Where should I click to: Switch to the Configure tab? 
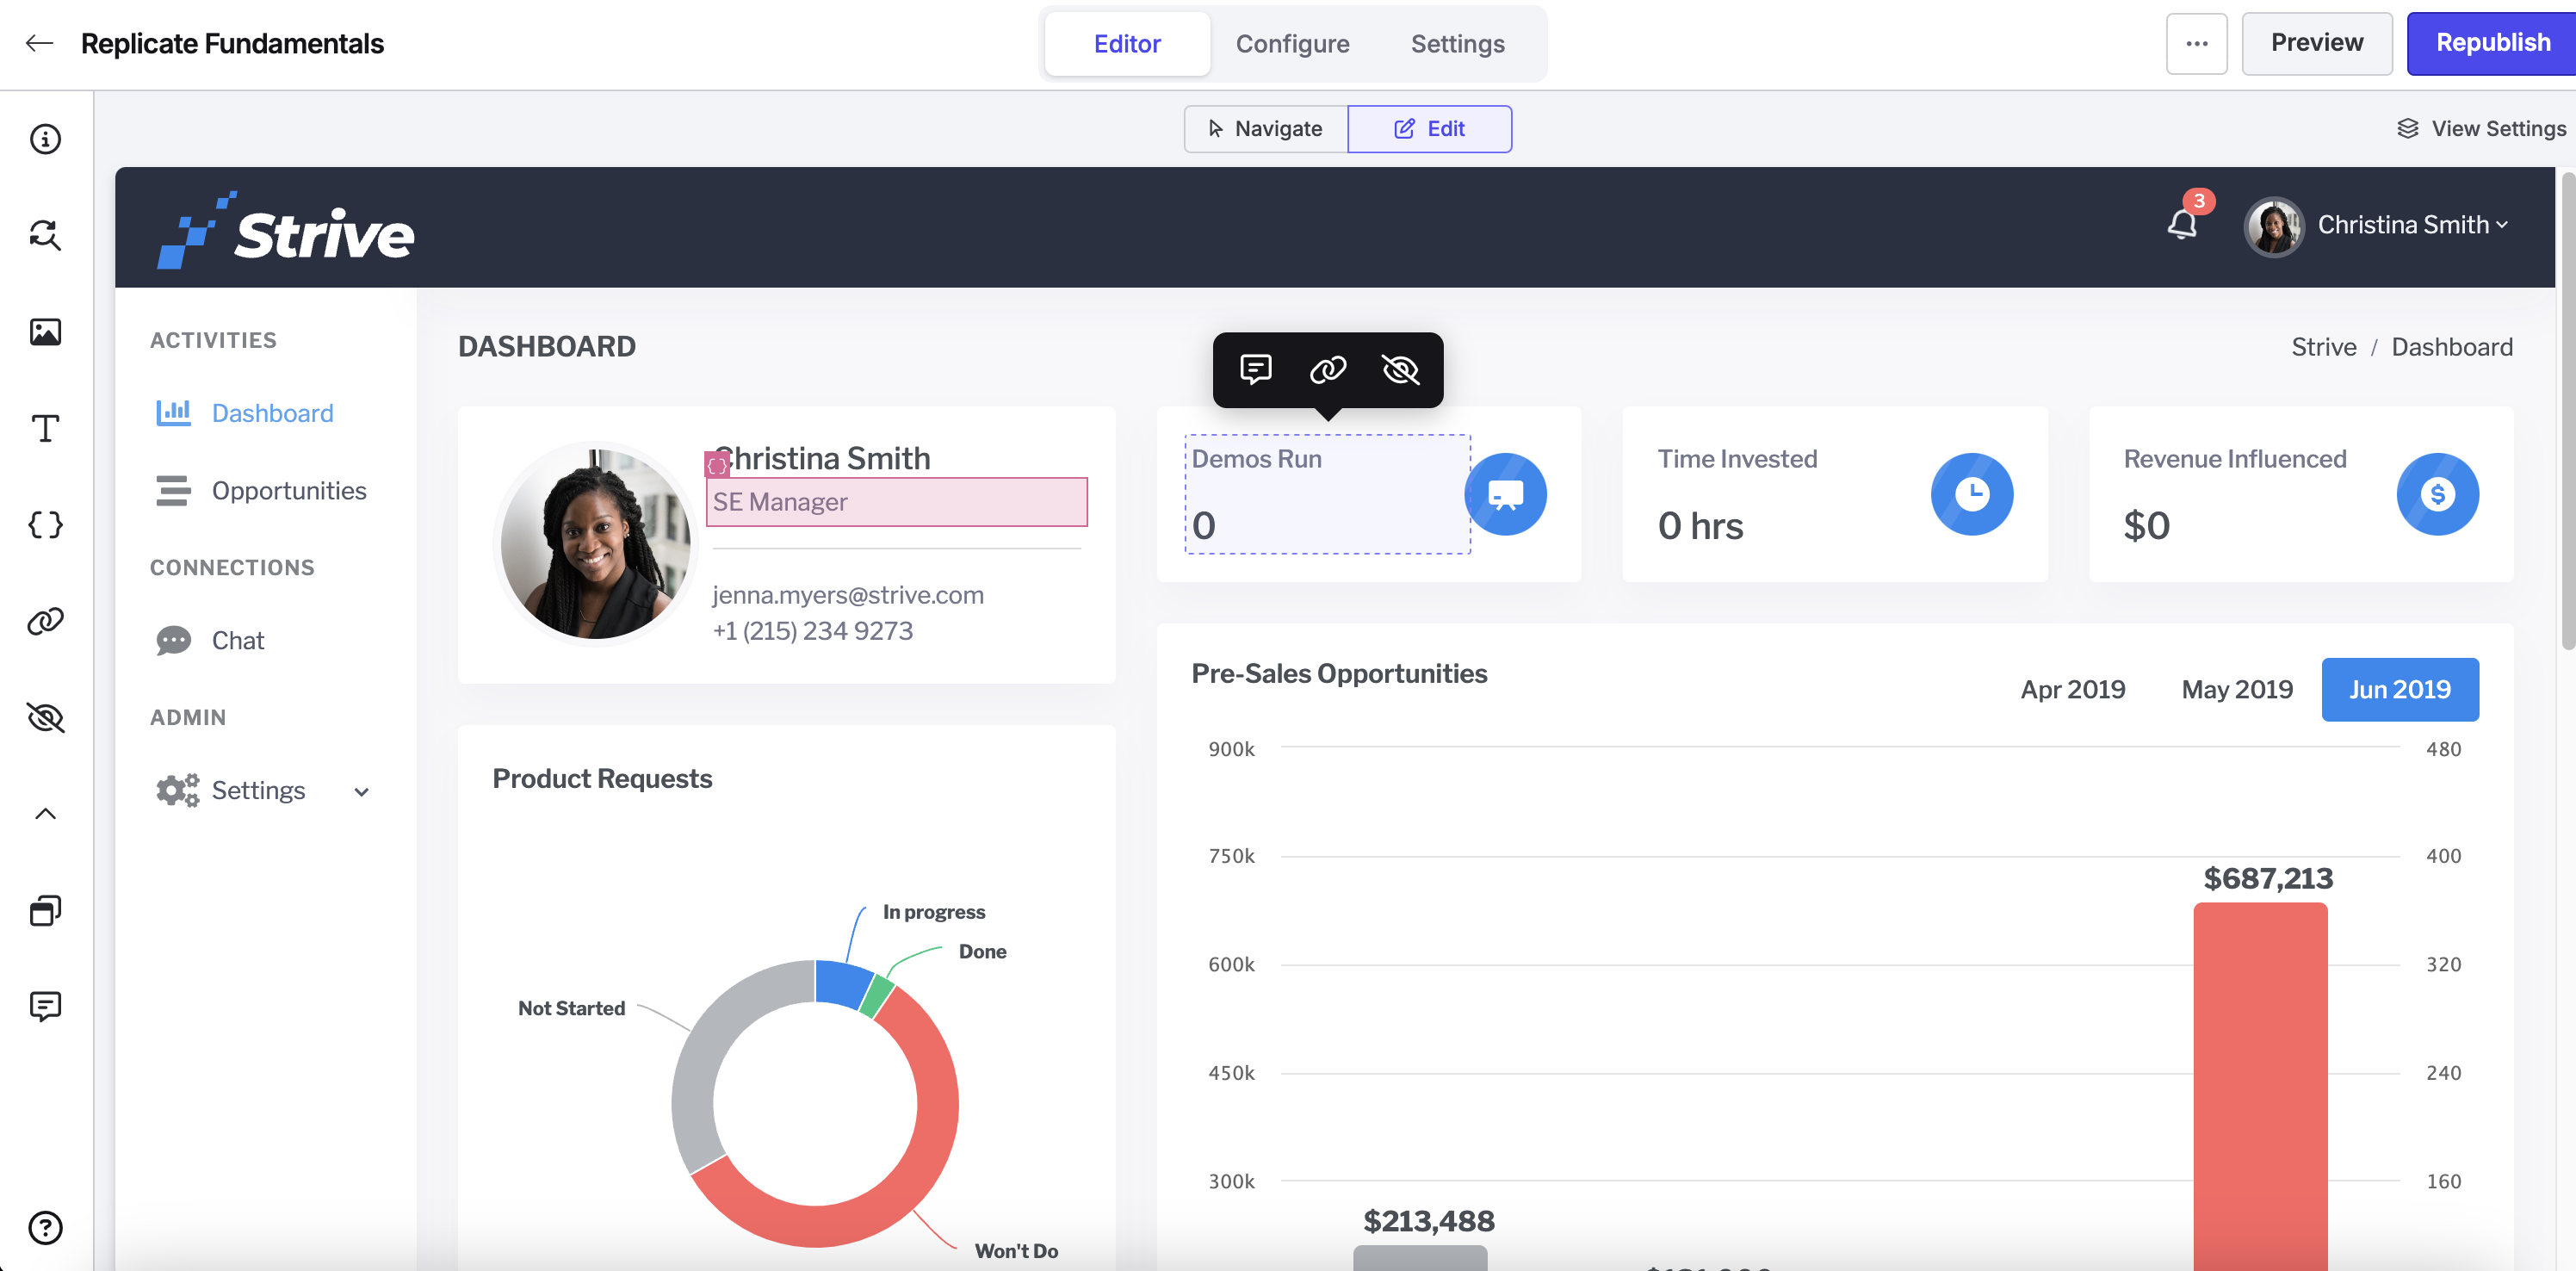click(x=1292, y=44)
